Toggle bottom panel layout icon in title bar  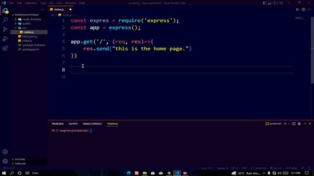pos(269,3)
